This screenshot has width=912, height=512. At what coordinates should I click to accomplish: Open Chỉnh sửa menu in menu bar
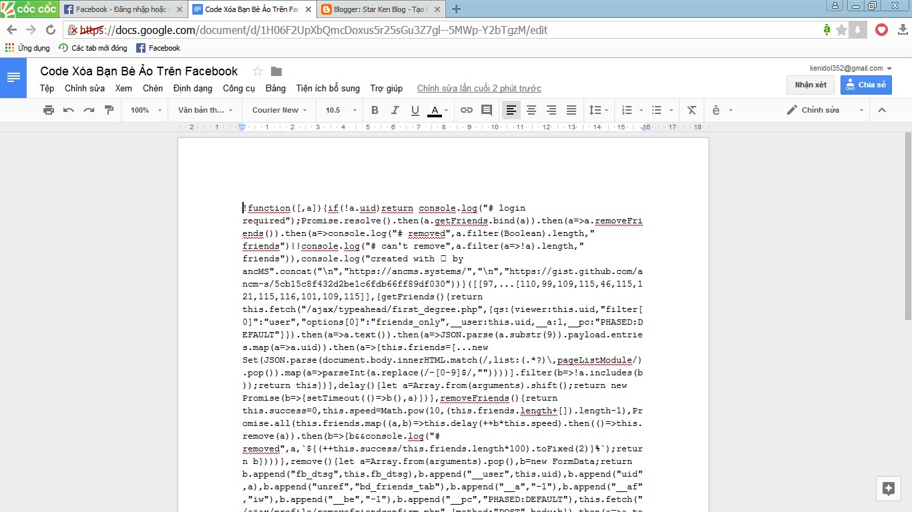85,88
